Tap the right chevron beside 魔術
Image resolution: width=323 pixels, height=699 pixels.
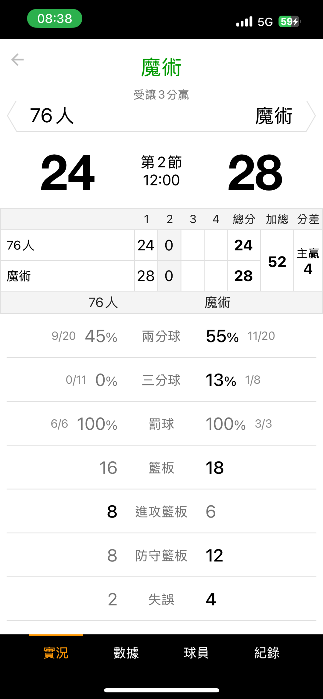click(312, 116)
